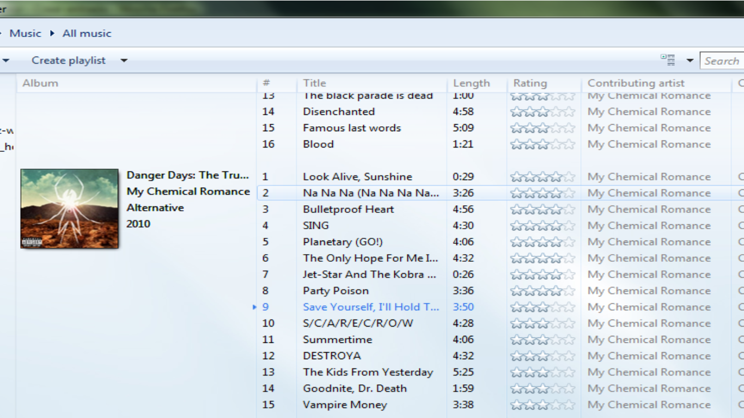This screenshot has height=418, width=744.
Task: Click the Create playlist button
Action: (69, 60)
